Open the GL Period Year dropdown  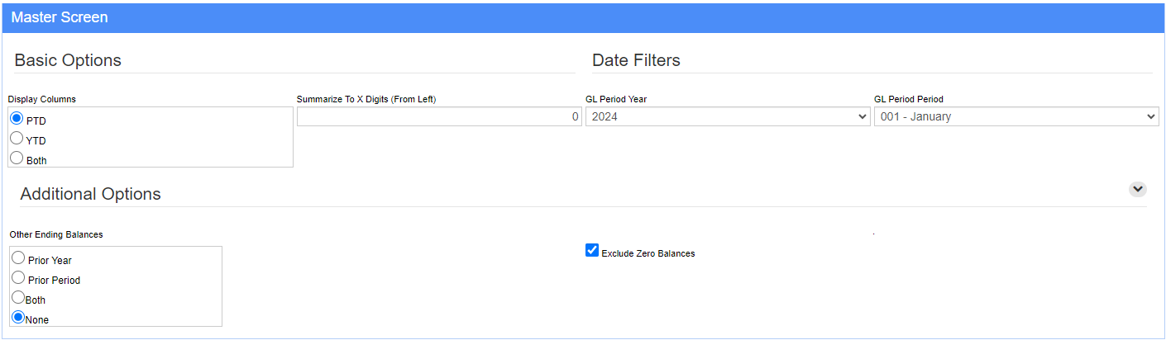pyautogui.click(x=728, y=116)
